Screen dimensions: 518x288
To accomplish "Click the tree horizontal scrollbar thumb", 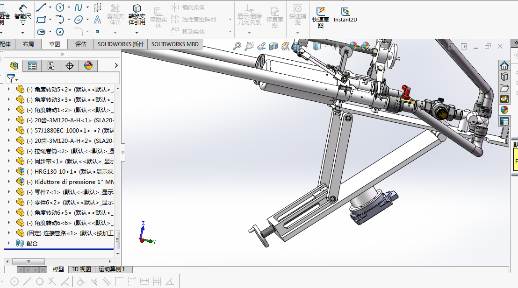I will 29,261.
